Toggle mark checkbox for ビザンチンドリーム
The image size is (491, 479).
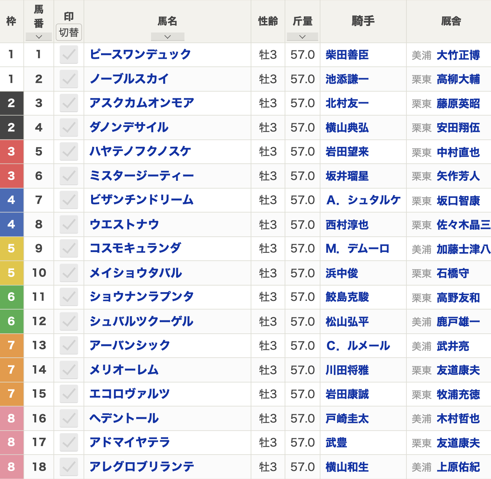point(69,200)
